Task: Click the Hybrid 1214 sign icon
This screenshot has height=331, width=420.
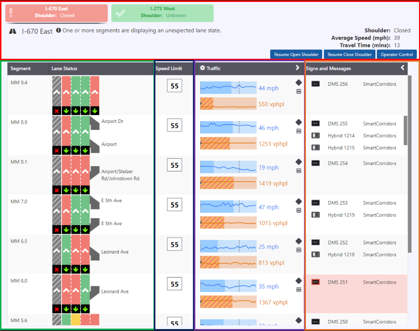Action: click(316, 135)
